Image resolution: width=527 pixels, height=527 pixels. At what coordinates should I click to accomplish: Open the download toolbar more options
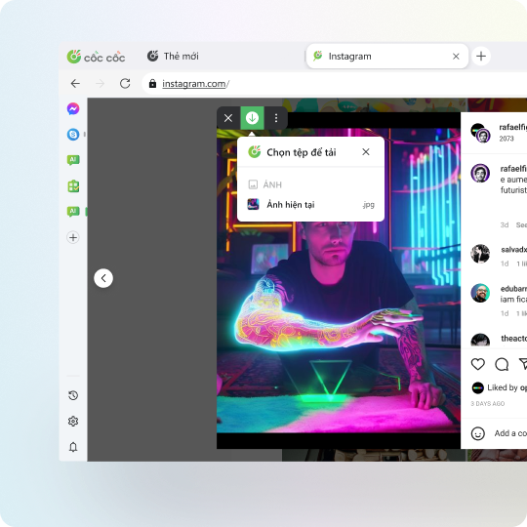tap(276, 118)
